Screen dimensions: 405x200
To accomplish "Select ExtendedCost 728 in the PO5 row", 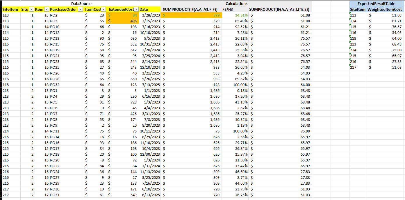I will pos(122,102).
